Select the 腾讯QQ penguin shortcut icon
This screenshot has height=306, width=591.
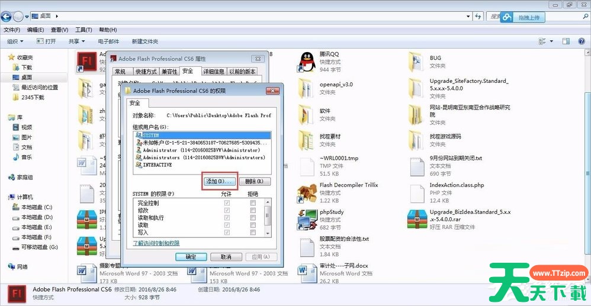pyautogui.click(x=307, y=62)
